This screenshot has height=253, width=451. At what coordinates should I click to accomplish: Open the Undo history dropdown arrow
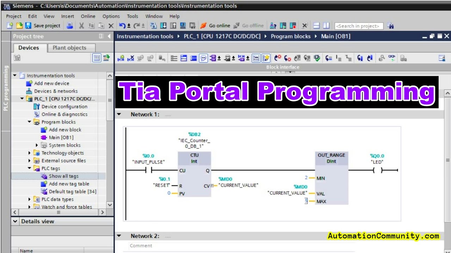129,26
